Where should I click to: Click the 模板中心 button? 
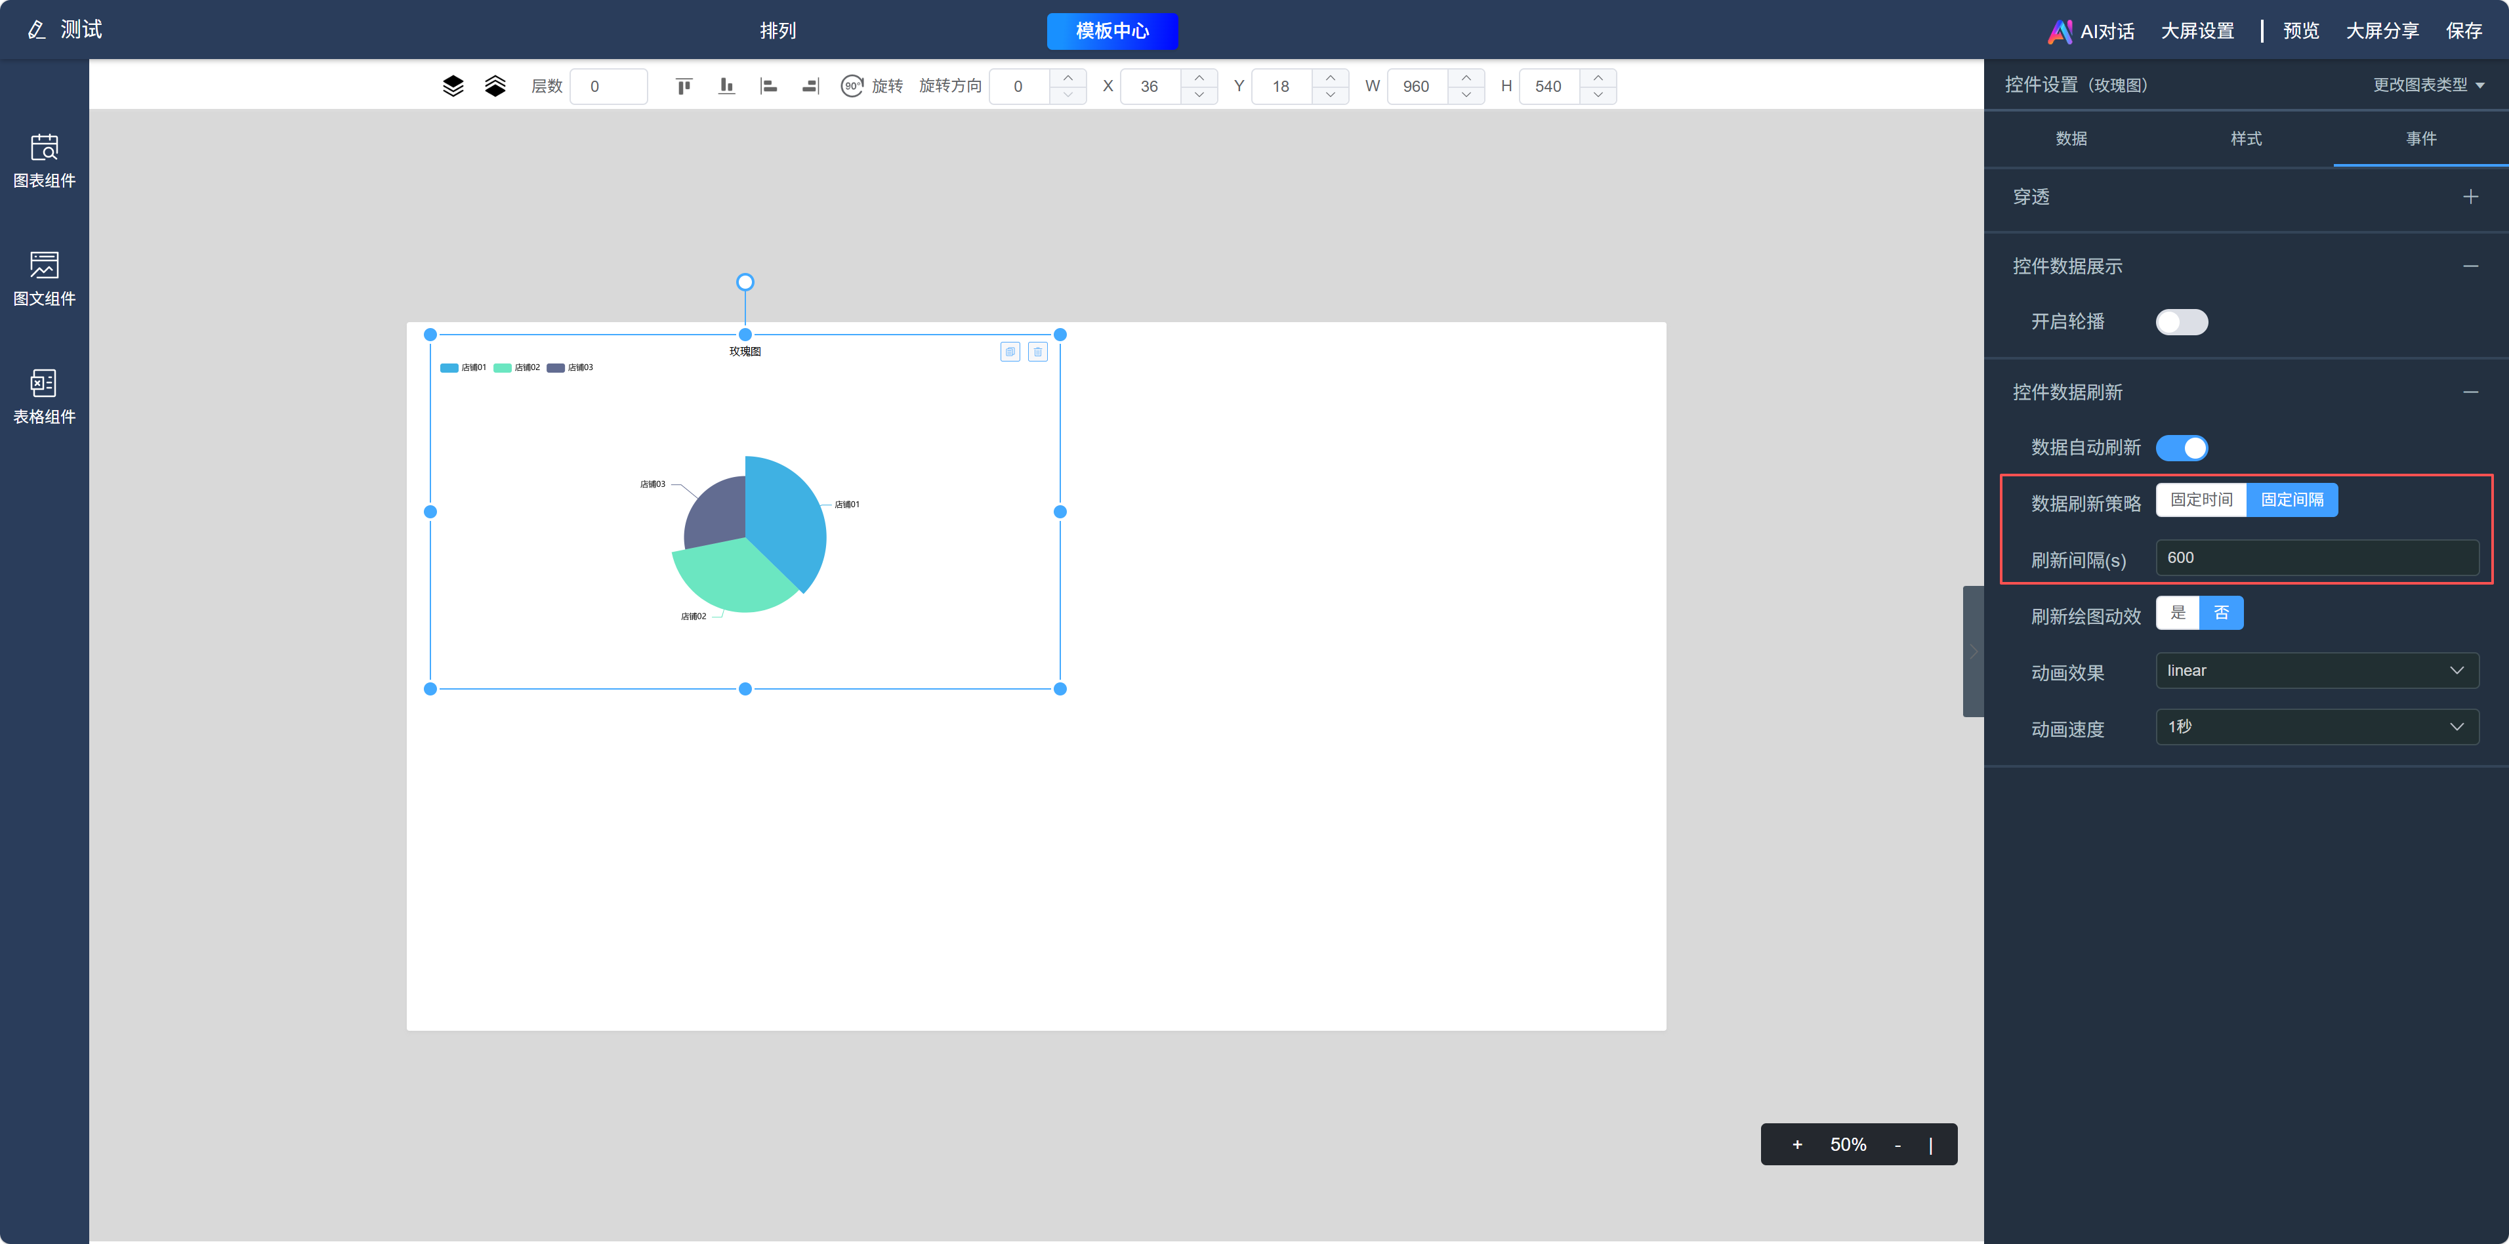point(1112,31)
